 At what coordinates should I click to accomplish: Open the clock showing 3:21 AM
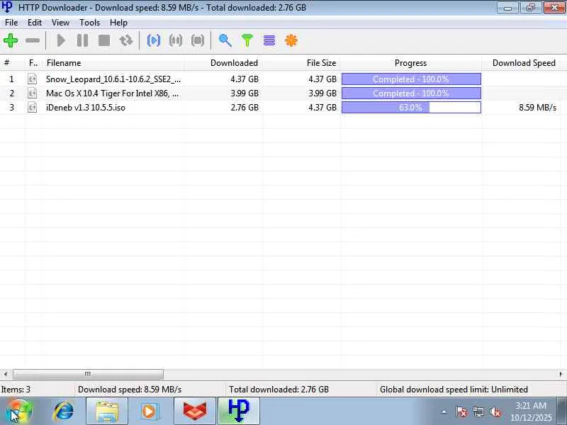[x=531, y=412]
